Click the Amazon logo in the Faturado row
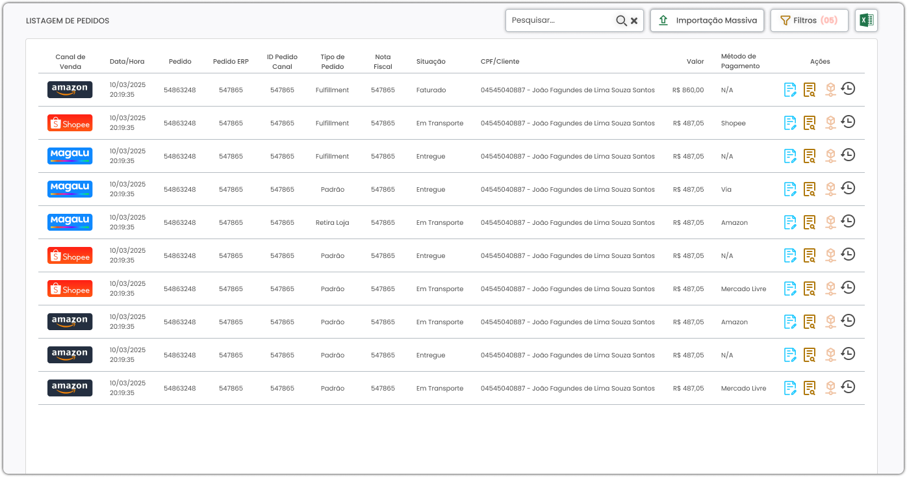Viewport: 907px width, 477px height. click(x=70, y=90)
